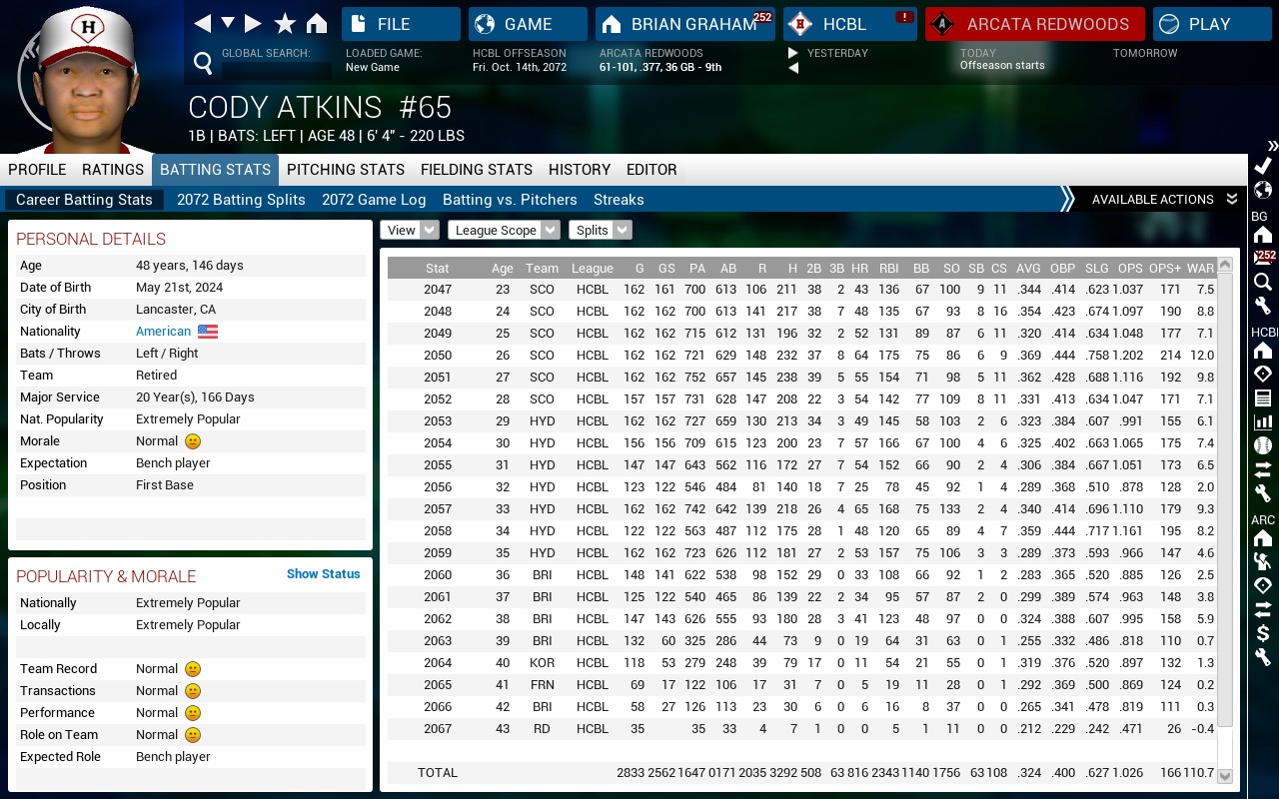Click the arrow beside Yesterday
Image resolution: width=1279 pixels, height=799 pixels.
click(x=793, y=53)
